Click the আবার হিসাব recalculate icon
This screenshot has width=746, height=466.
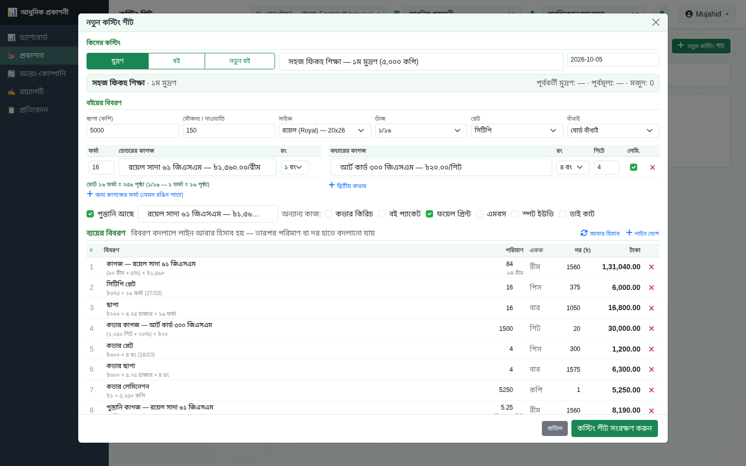pos(584,233)
